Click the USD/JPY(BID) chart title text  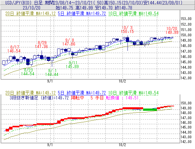pyautogui.click(x=18, y=3)
